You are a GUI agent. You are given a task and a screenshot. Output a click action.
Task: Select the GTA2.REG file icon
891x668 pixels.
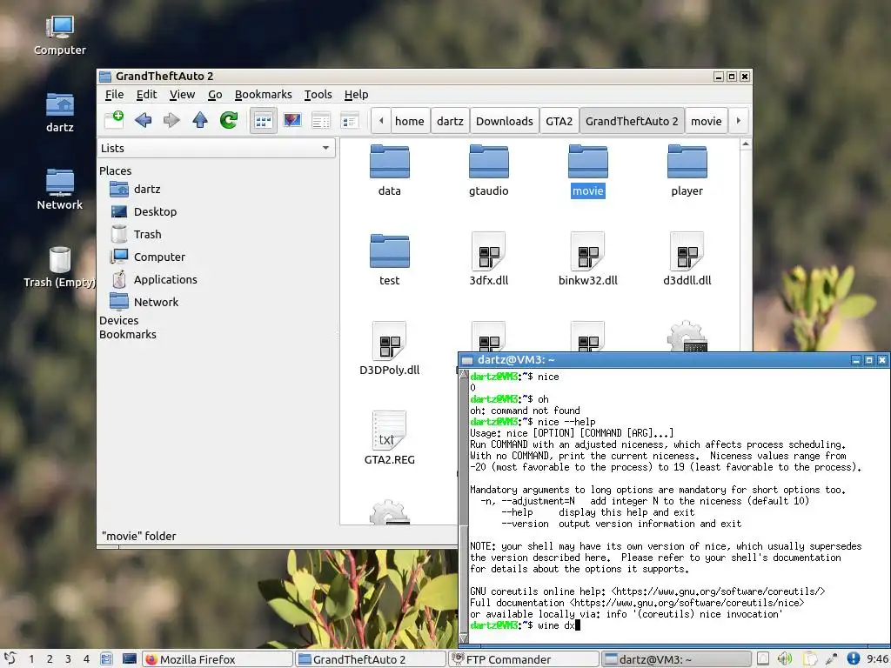pyautogui.click(x=390, y=431)
